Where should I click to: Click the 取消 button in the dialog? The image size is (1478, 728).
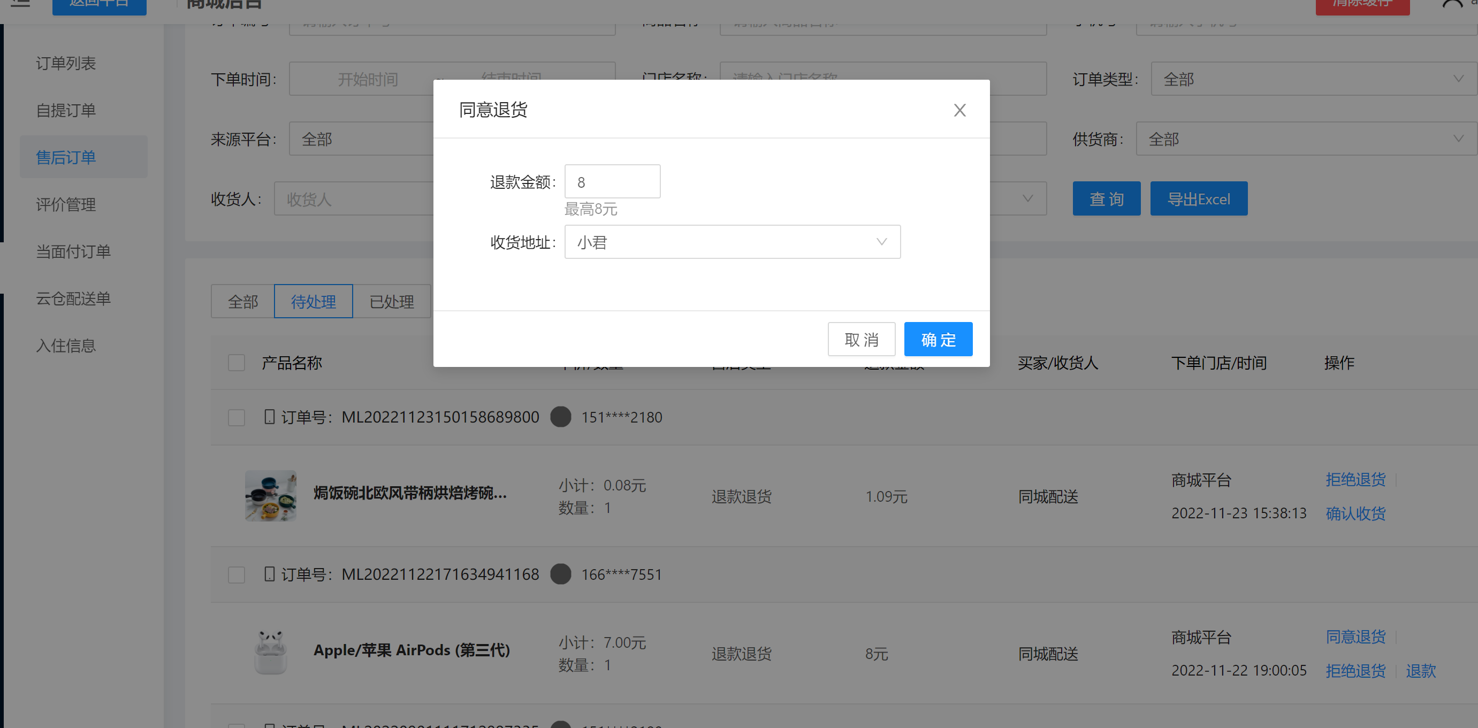pyautogui.click(x=860, y=340)
